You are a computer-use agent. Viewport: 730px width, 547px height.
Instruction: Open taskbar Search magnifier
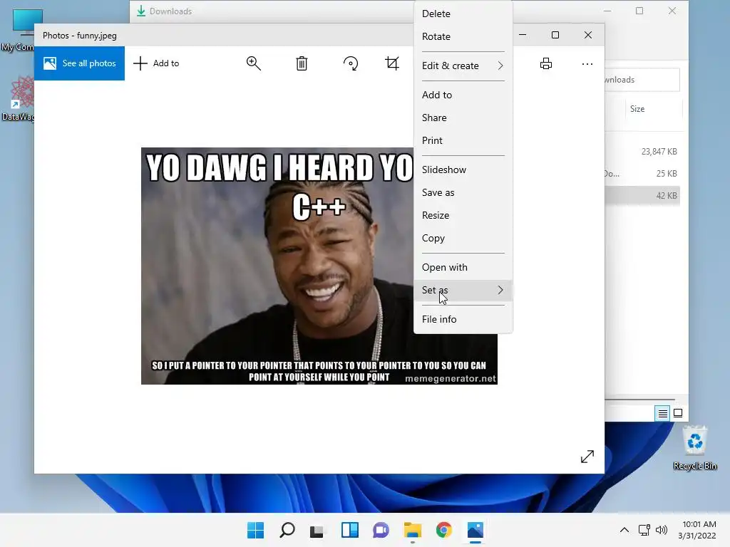tap(287, 530)
